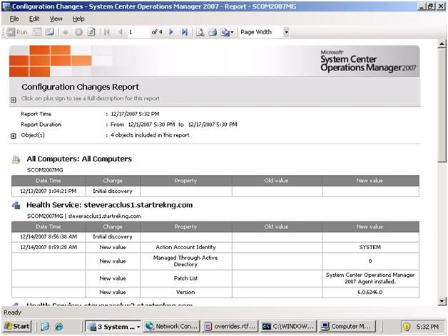Screen dimensions: 448x336
Task: Open the Windows Start menu
Action: pos(17,326)
